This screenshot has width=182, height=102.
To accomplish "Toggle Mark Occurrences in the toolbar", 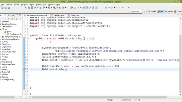I will tap(87, 8).
